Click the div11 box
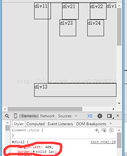Viewport: 127px width, 156px height. (43, 11)
